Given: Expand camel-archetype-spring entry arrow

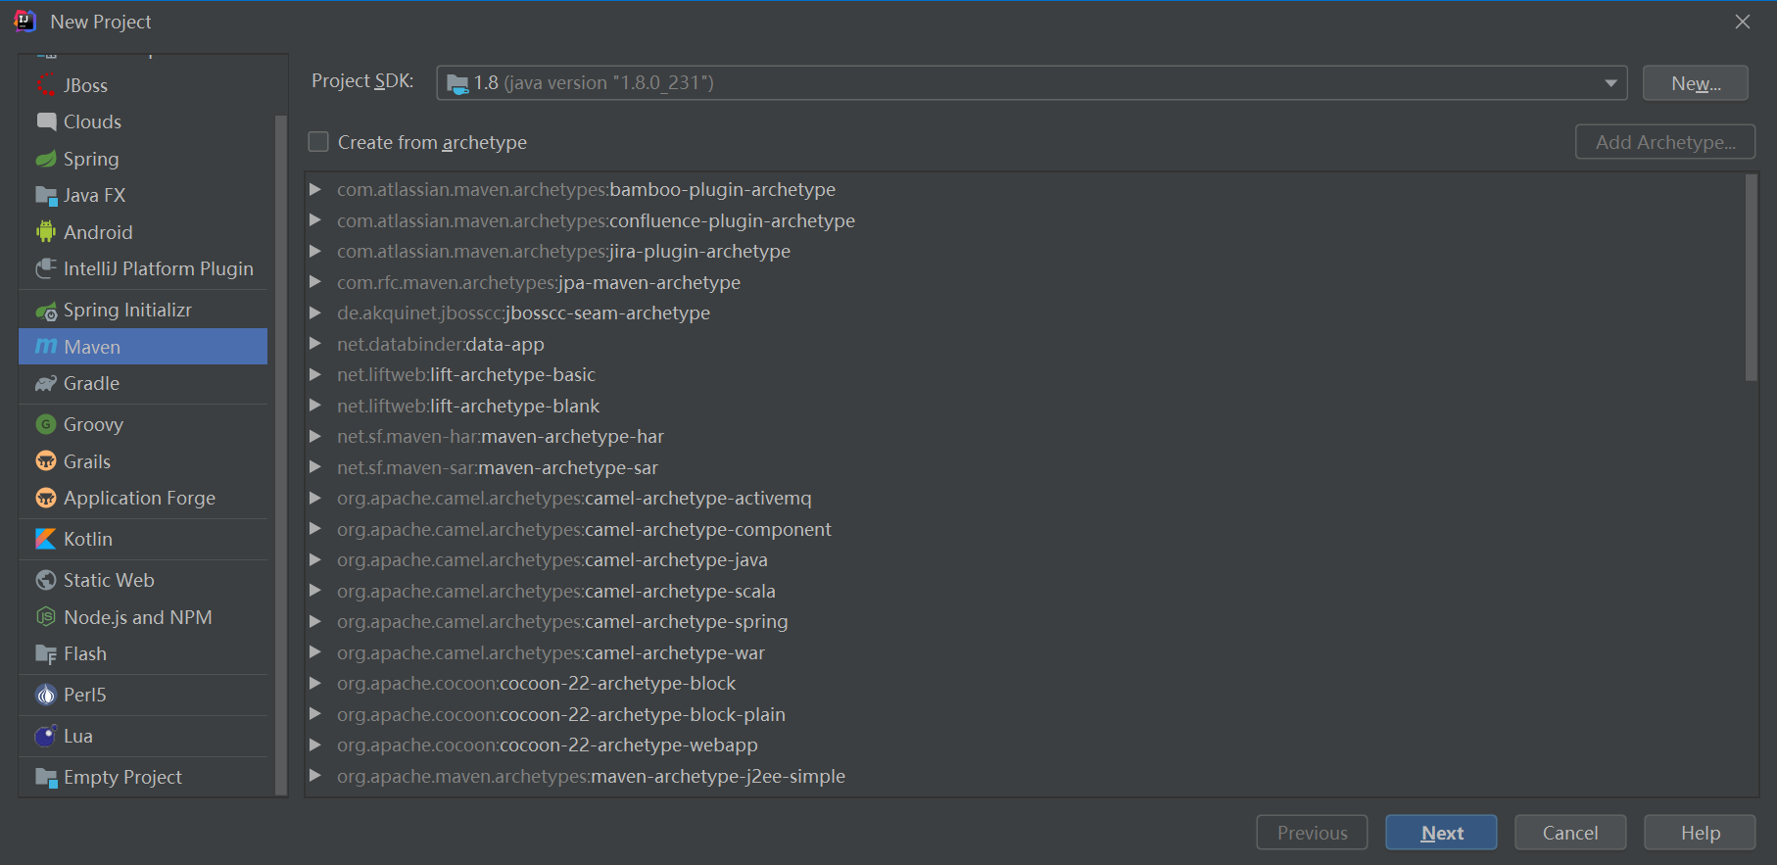Looking at the screenshot, I should [x=315, y=621].
